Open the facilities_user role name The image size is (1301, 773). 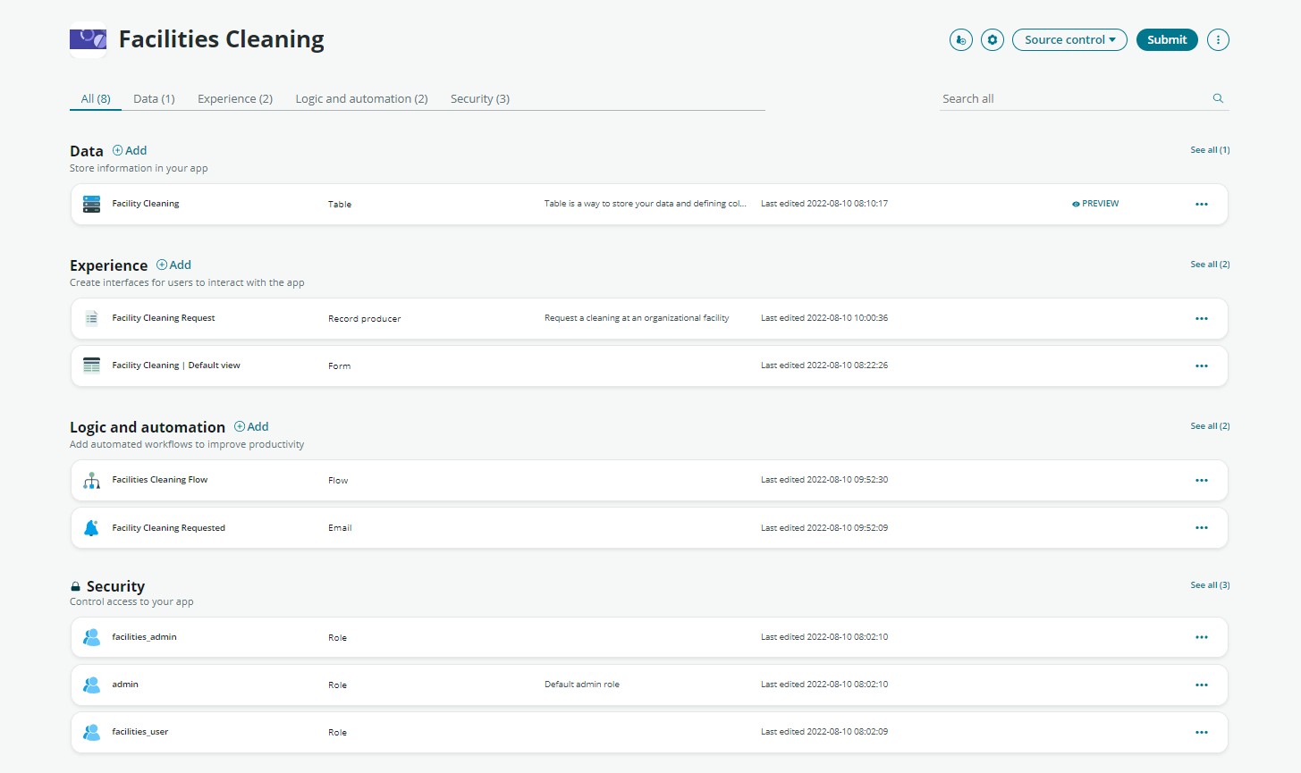coord(139,732)
